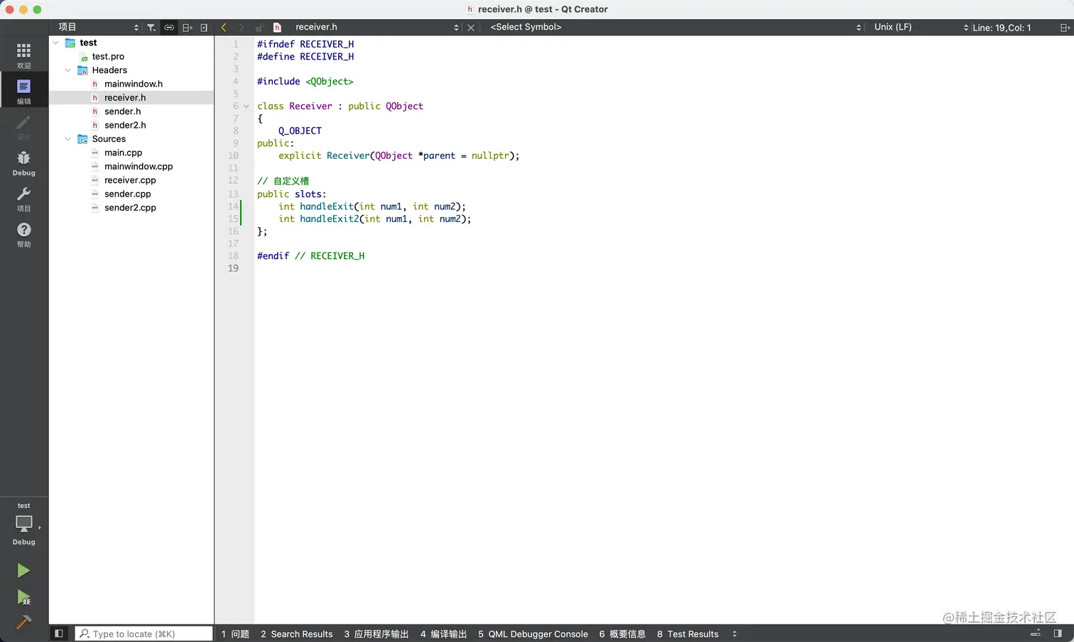Screen dimensions: 1074x642
Task: Open the Welcome (欢迎) mode
Action: (23, 55)
